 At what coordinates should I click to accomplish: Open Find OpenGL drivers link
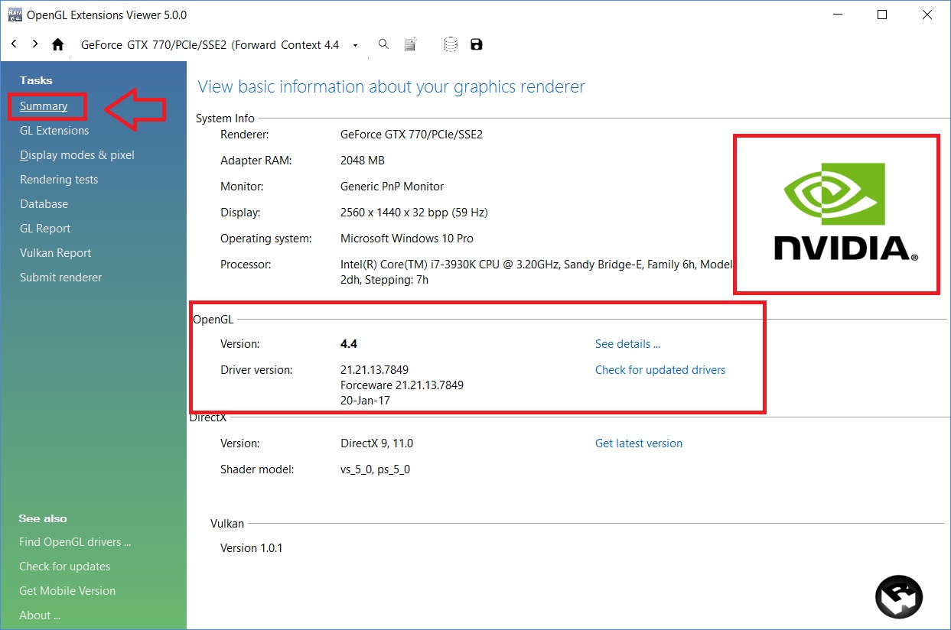pyautogui.click(x=75, y=542)
